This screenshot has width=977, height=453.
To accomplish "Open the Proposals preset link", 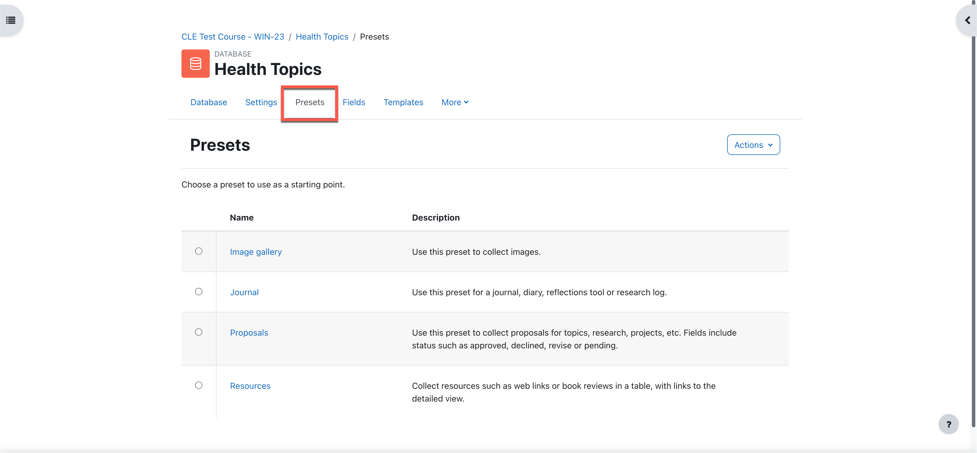I will coord(249,333).
